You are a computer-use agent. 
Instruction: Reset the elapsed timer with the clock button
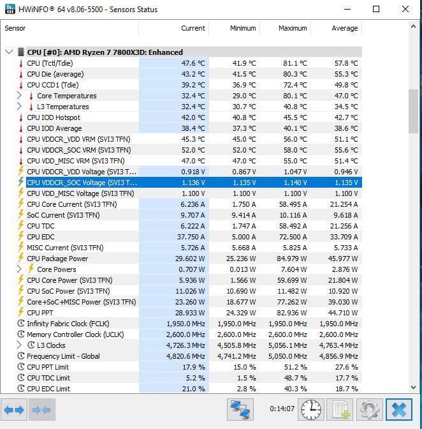(311, 410)
